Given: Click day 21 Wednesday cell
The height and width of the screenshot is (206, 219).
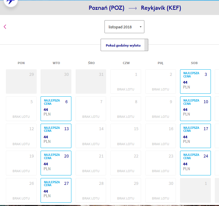Looking at the screenshot, I should pyautogui.click(x=91, y=163).
